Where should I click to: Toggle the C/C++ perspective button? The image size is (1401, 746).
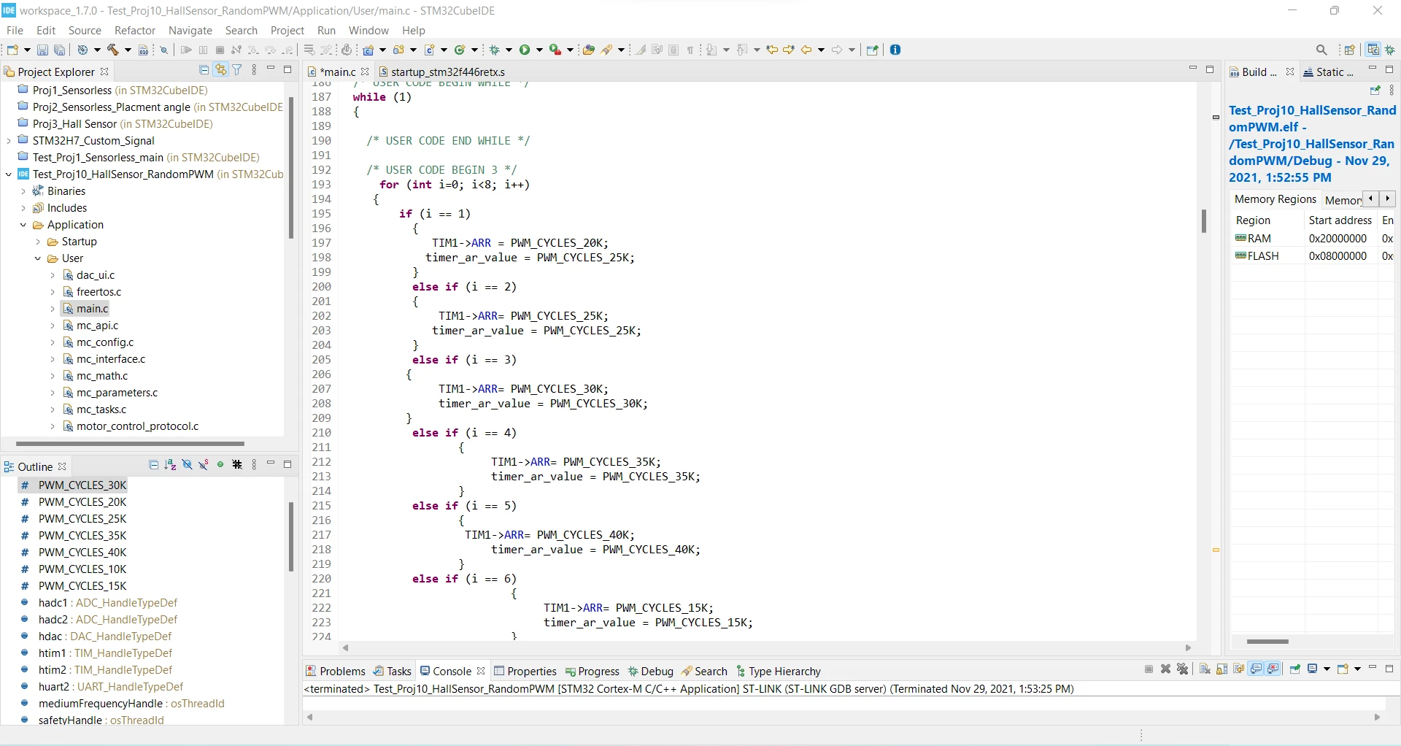point(1373,50)
